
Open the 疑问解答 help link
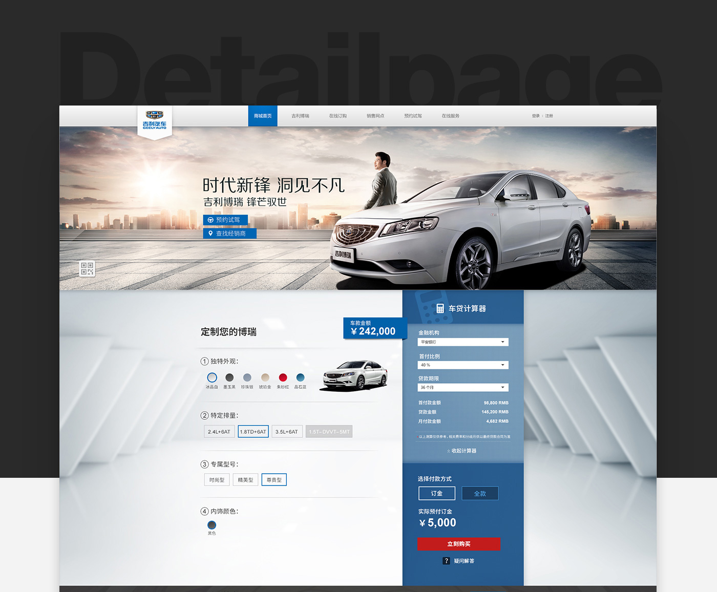[464, 561]
